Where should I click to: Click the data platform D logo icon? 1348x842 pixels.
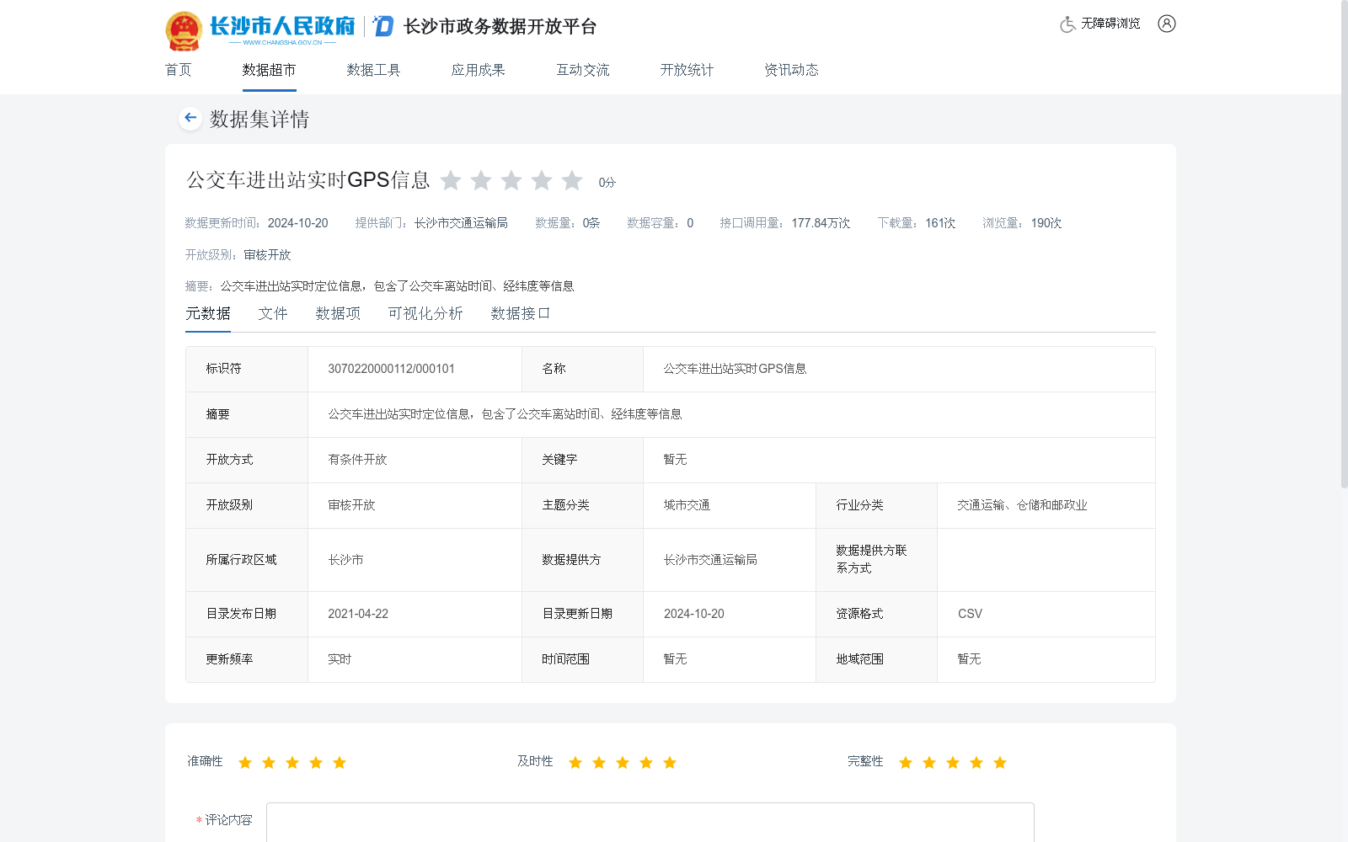[x=383, y=26]
